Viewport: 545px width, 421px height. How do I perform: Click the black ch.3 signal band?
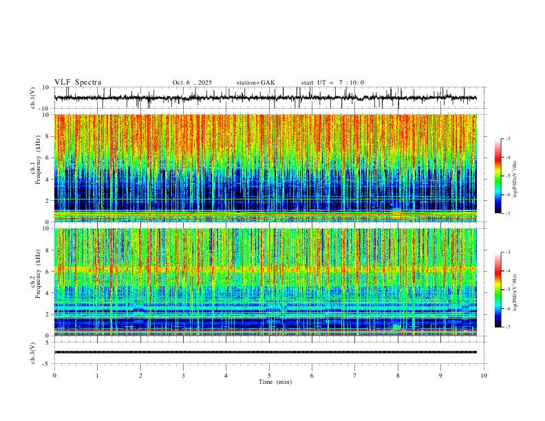tap(266, 352)
